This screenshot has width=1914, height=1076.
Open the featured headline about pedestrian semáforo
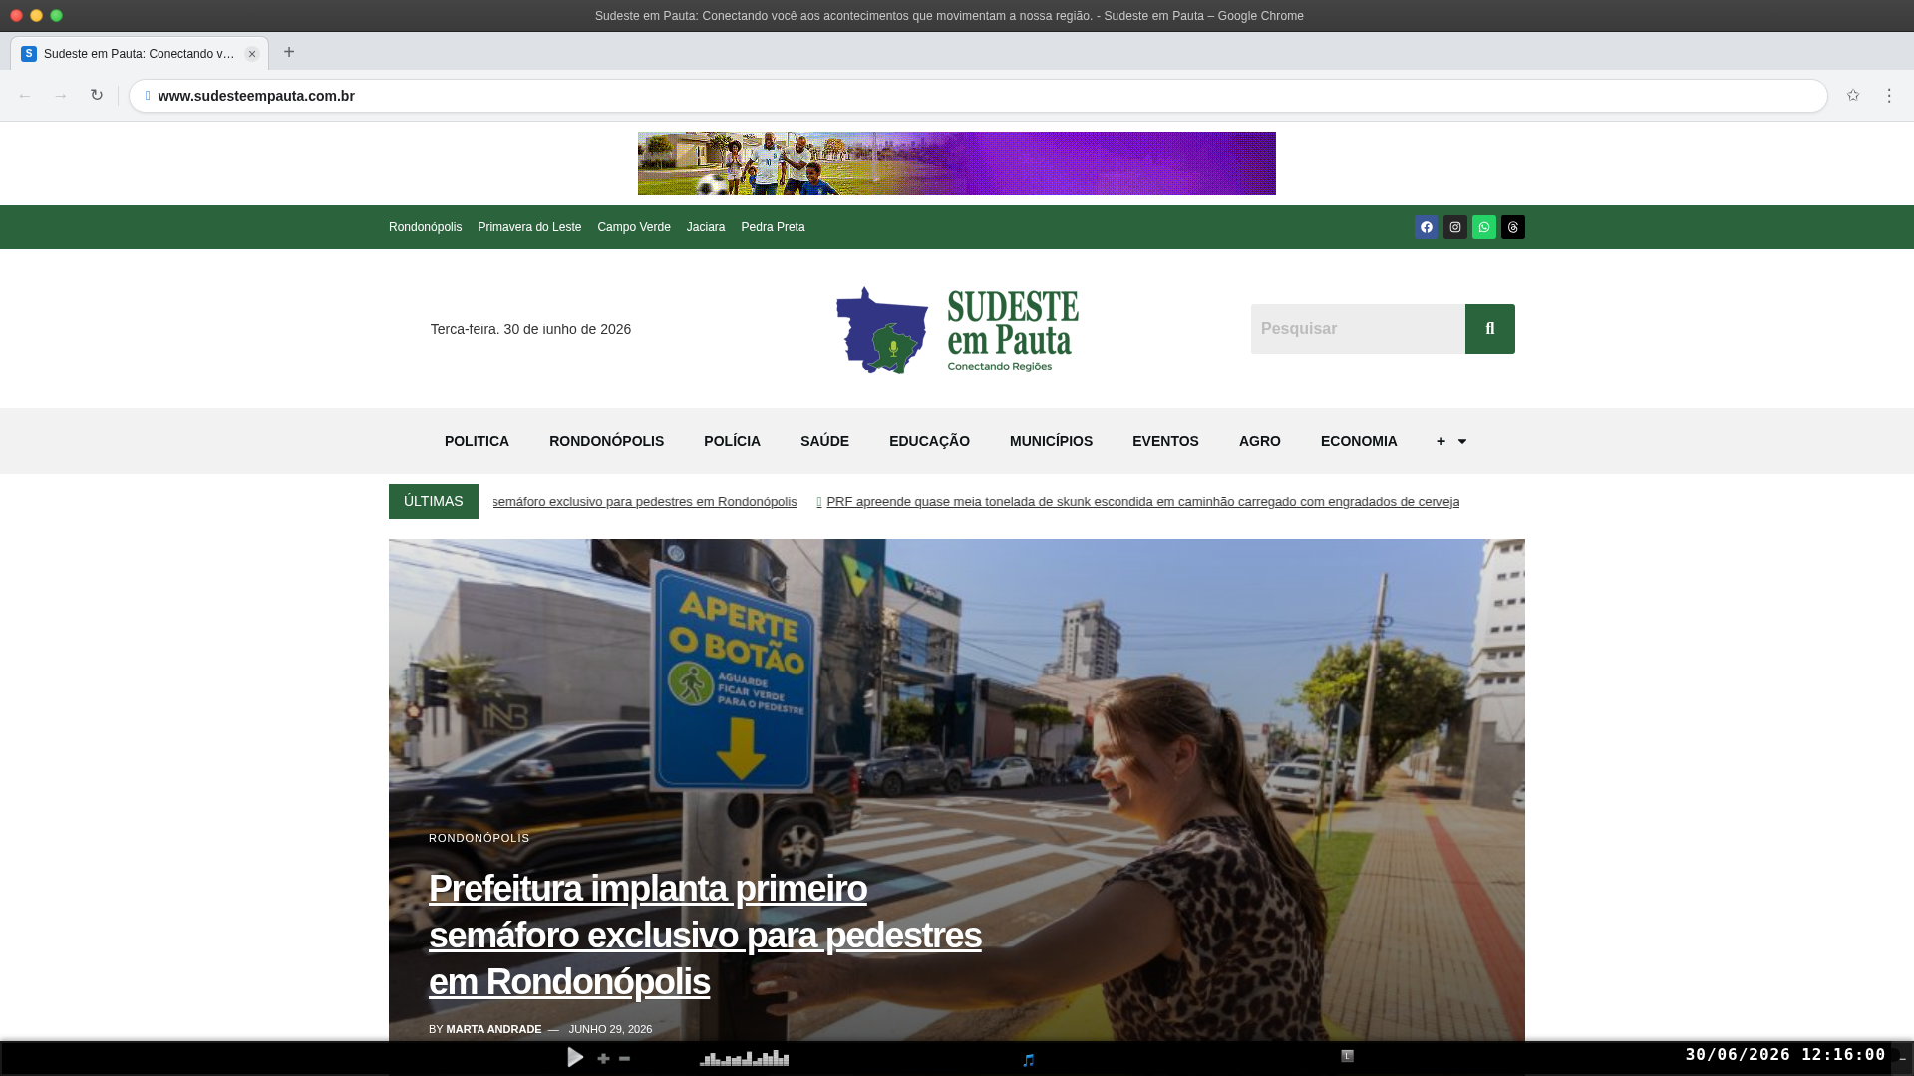705,935
